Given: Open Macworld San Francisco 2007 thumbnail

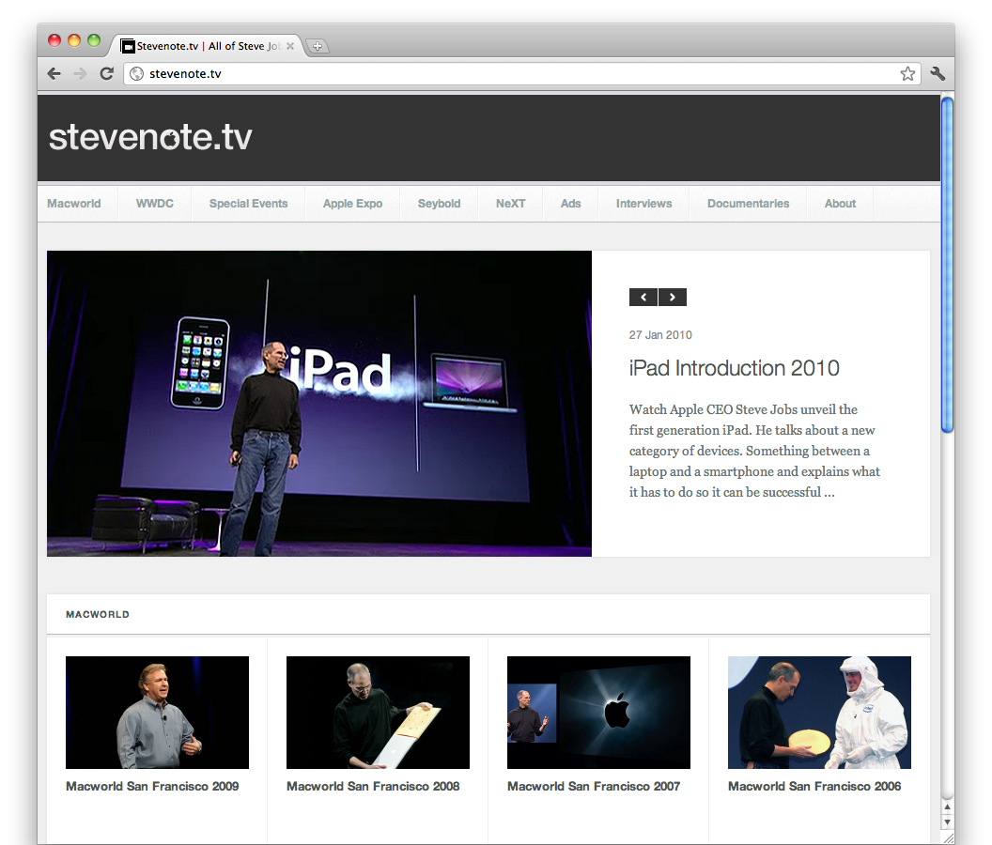Looking at the screenshot, I should pyautogui.click(x=598, y=713).
